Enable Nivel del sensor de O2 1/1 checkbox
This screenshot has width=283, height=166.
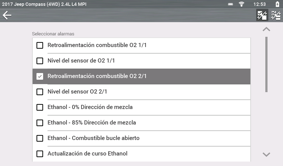pyautogui.click(x=40, y=61)
